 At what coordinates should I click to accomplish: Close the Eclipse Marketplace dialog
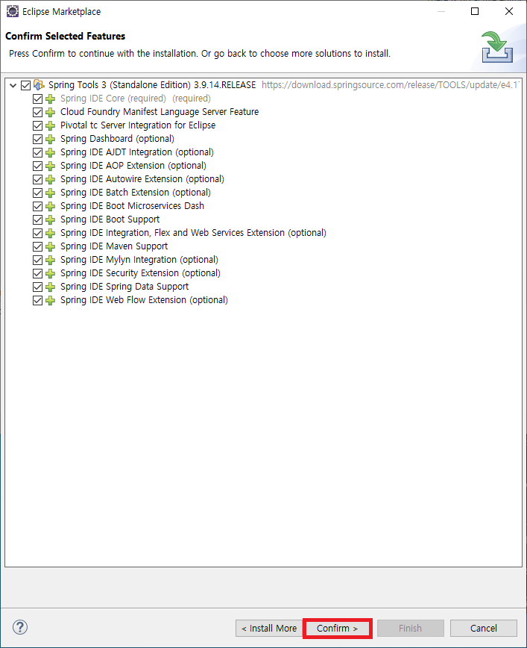tap(509, 11)
